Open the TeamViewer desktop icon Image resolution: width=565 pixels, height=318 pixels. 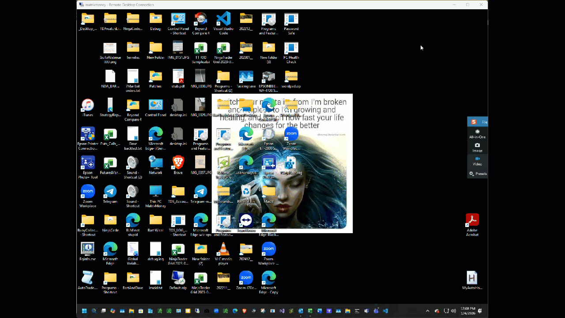(246, 221)
